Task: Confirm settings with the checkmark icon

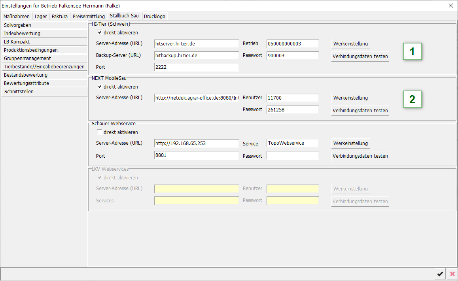Action: pos(440,274)
